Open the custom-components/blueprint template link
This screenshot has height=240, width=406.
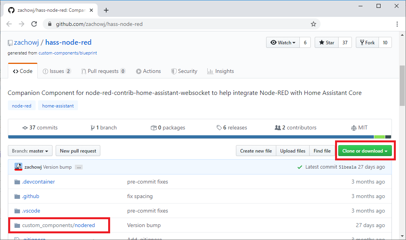tap(68, 53)
